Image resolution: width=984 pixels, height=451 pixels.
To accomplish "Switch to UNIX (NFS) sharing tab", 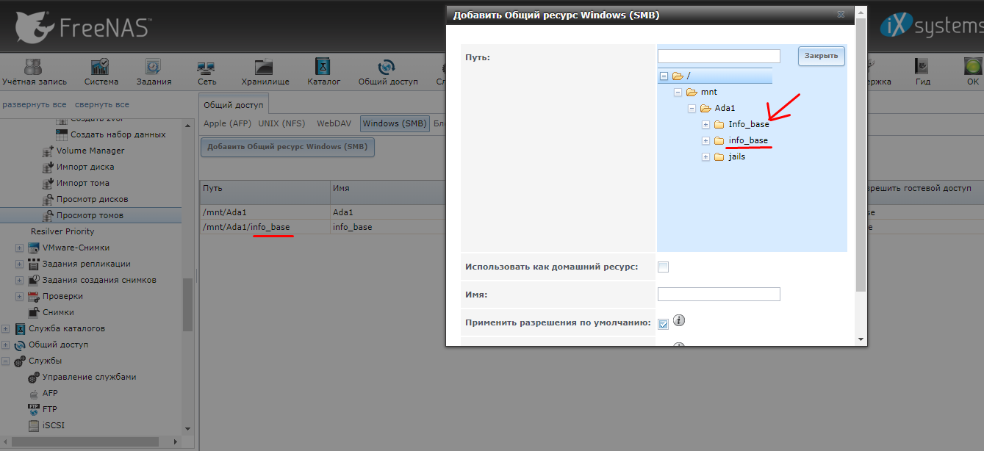I will pyautogui.click(x=281, y=123).
